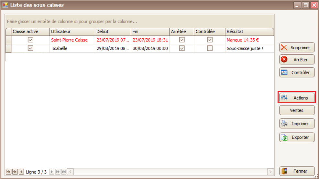319x179 pixels.
Task: Click the horizontal scrollbar left arrow
Action: tap(71, 172)
